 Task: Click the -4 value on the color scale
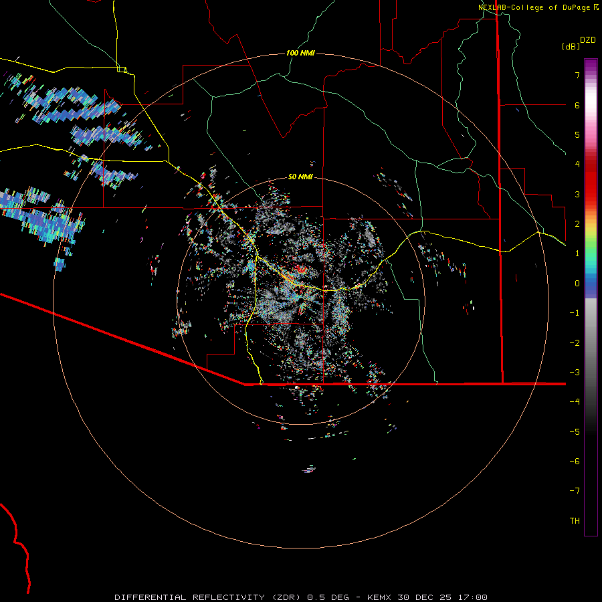tap(575, 401)
